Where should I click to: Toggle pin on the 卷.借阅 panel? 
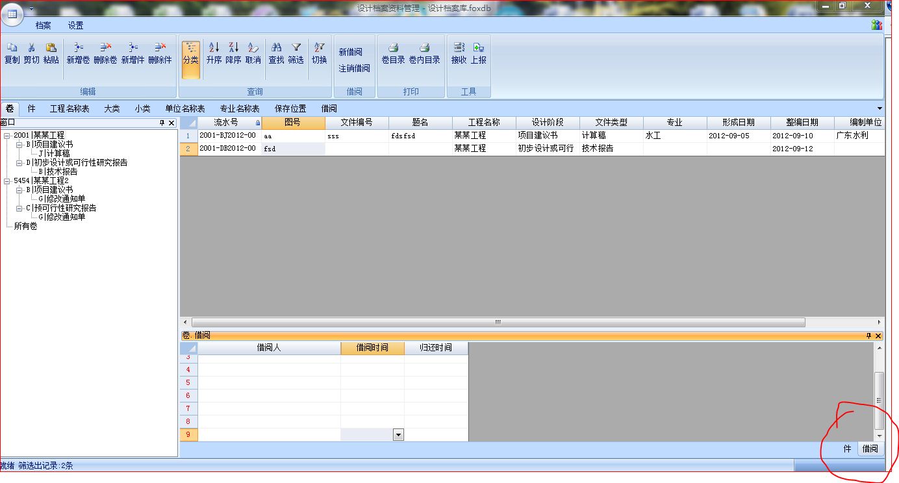(868, 336)
